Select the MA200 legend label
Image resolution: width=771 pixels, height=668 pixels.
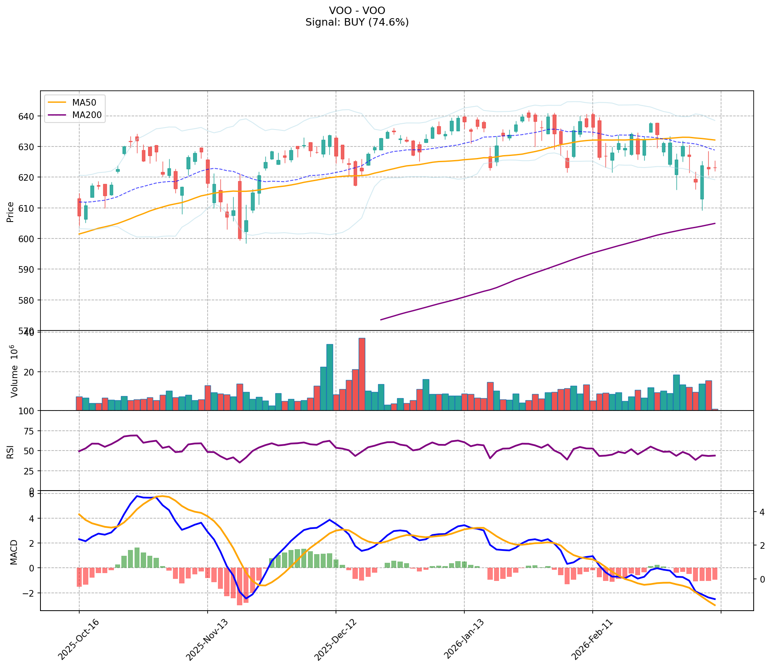[87, 115]
